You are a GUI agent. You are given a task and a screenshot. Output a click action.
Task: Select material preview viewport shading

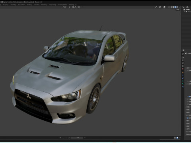[x=175, y=7]
